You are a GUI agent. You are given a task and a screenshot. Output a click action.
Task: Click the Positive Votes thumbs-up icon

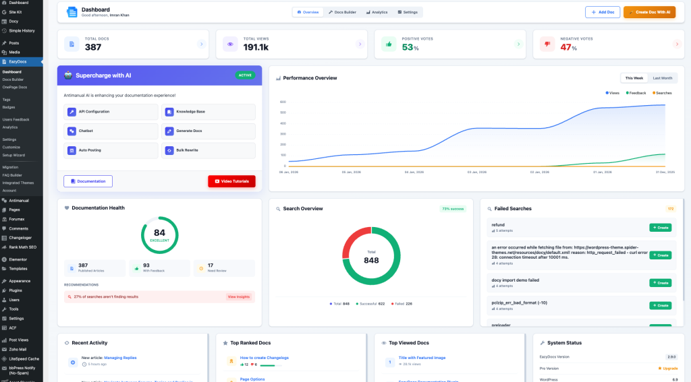(x=389, y=44)
